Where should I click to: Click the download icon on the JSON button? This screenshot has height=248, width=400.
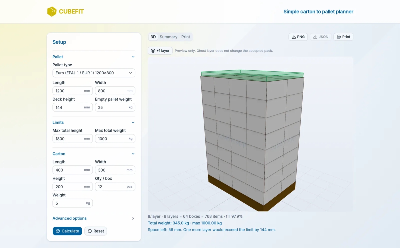tap(315, 37)
